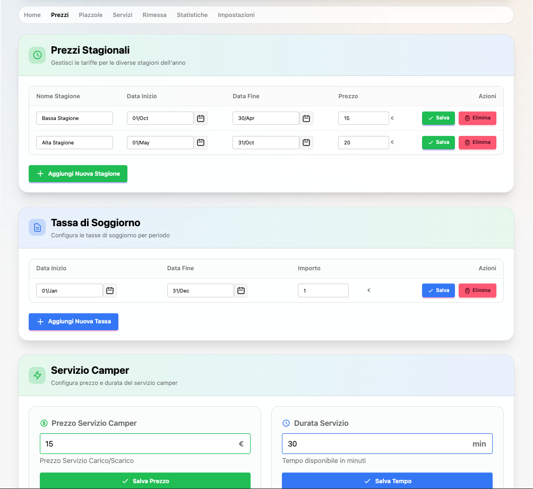This screenshot has height=489, width=533.
Task: Click the Salva Prezzo button
Action: point(145,481)
